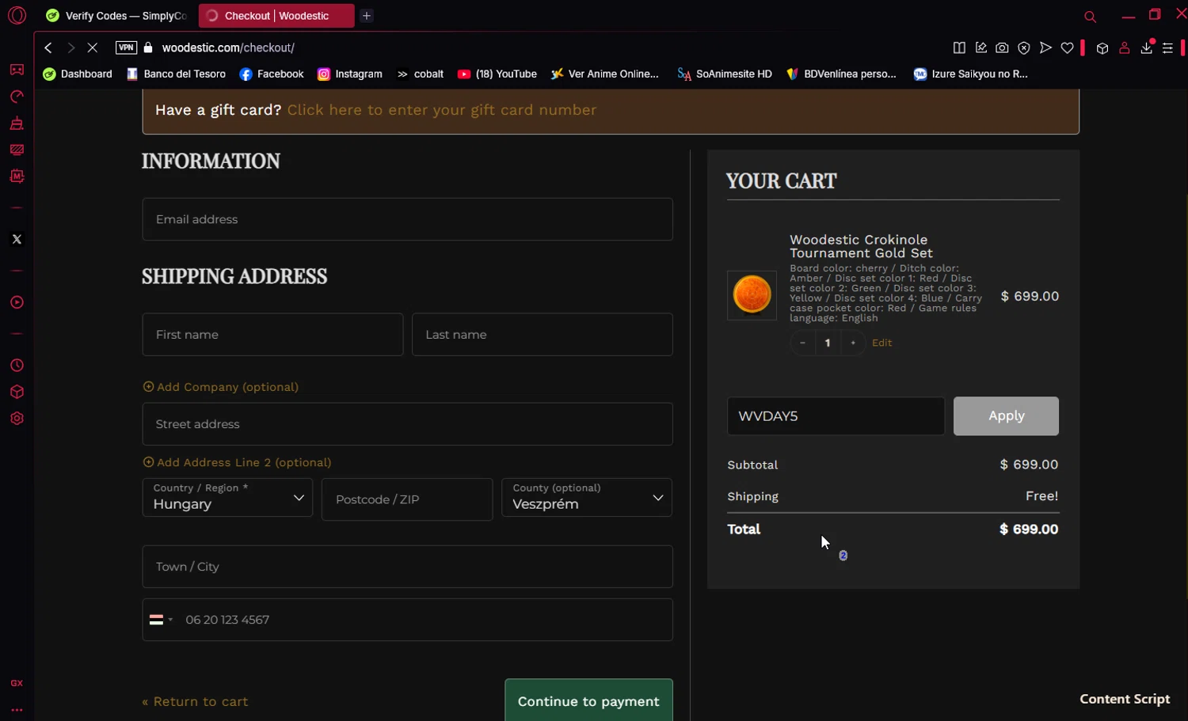
Task: Open the cobalt bookmark
Action: [420, 74]
